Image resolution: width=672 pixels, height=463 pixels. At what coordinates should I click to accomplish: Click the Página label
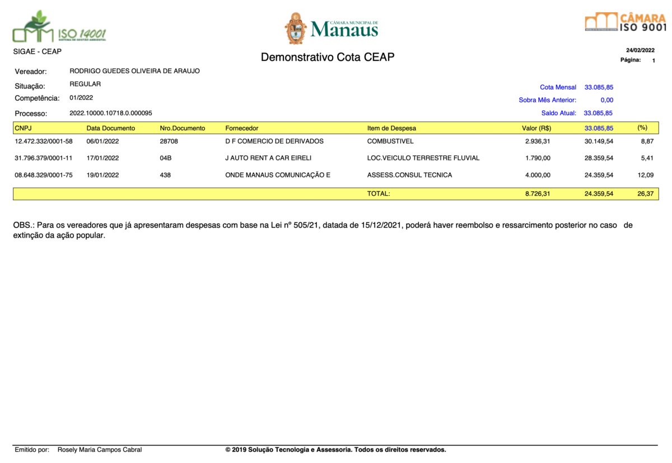(631, 60)
